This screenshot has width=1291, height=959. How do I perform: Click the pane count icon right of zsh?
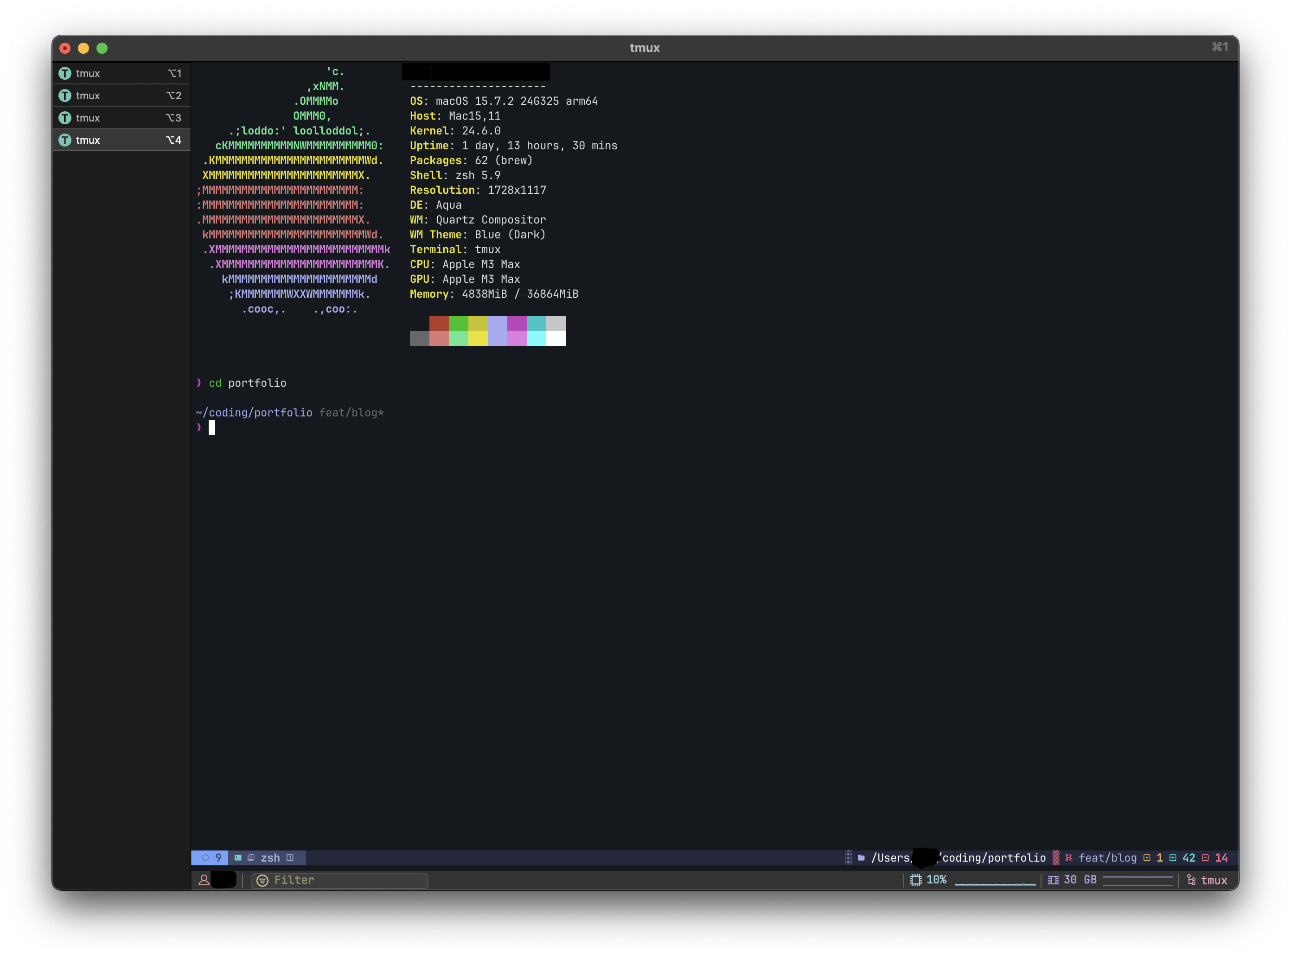tap(290, 857)
